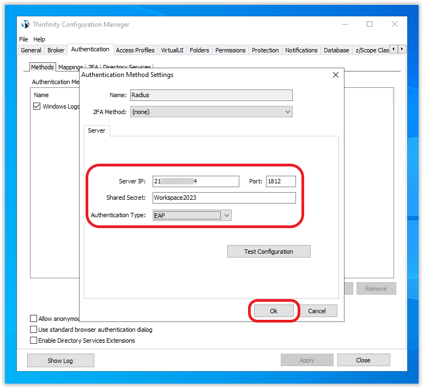Open the Folders tab

[x=200, y=50]
